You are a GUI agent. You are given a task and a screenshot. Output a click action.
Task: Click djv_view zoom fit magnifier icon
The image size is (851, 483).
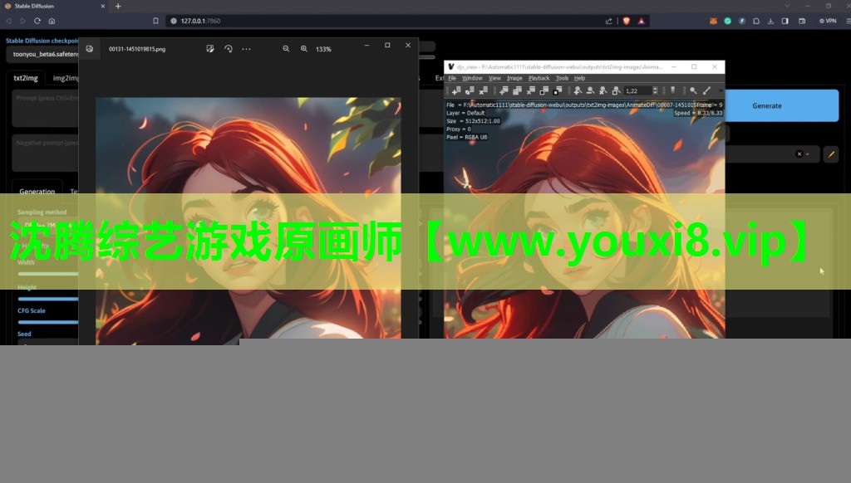pos(616,90)
